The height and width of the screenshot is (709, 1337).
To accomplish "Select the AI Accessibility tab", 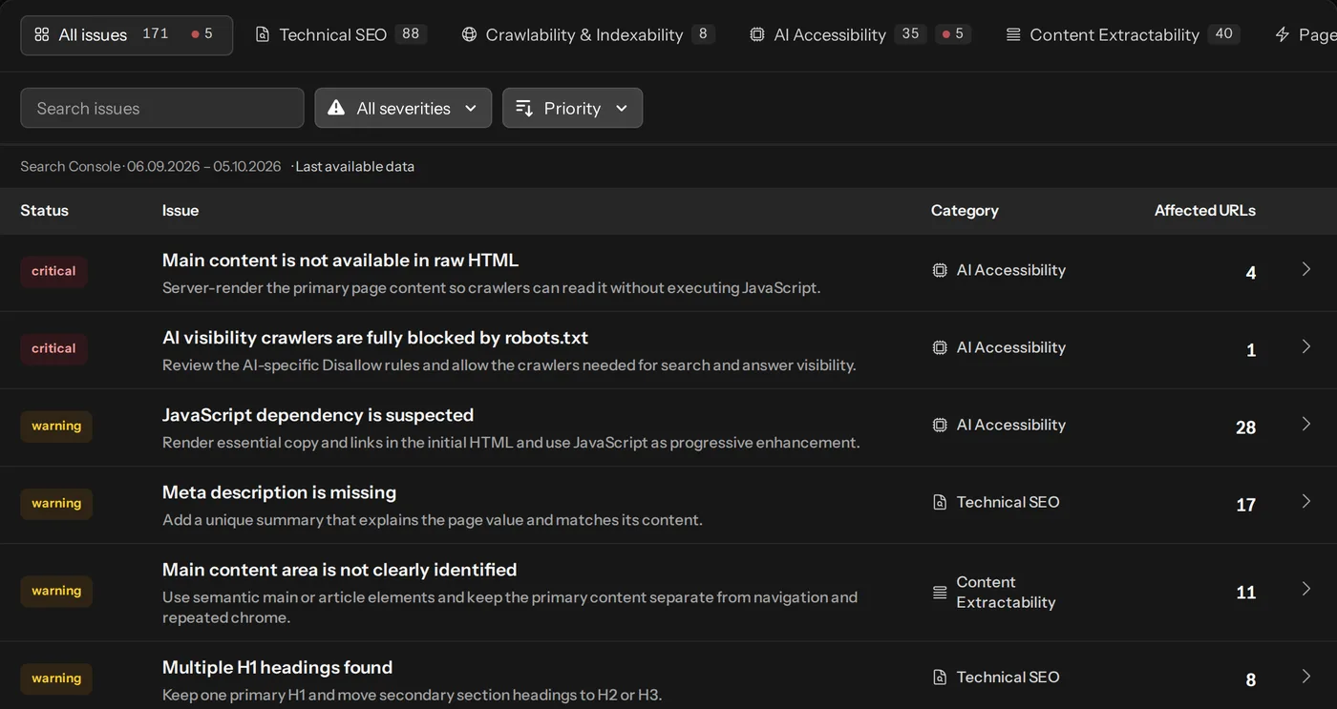I will (859, 34).
